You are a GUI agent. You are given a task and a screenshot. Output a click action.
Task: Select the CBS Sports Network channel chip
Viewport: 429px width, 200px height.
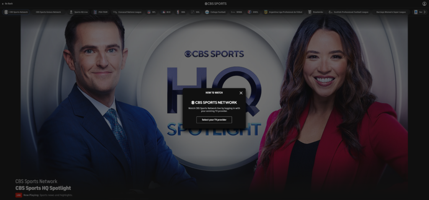point(16,12)
